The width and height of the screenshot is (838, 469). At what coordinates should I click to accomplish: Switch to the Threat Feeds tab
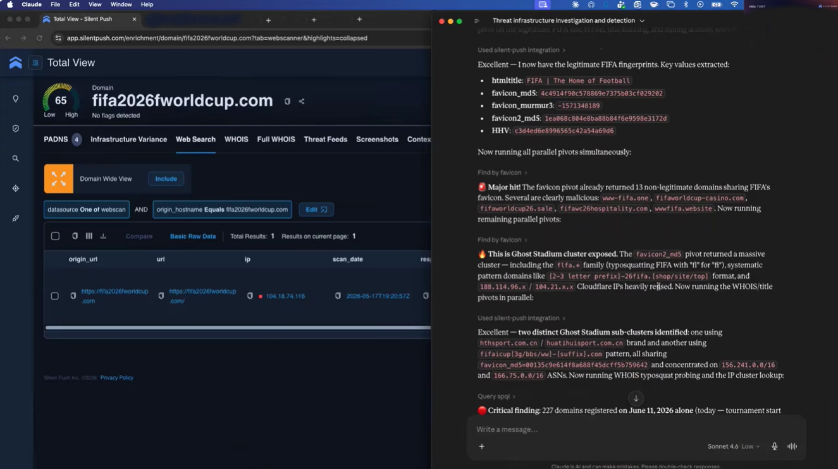[325, 139]
